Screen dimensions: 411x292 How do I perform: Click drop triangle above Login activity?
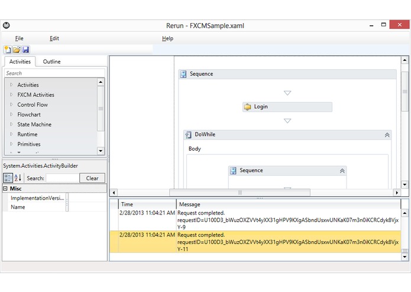coord(287,93)
